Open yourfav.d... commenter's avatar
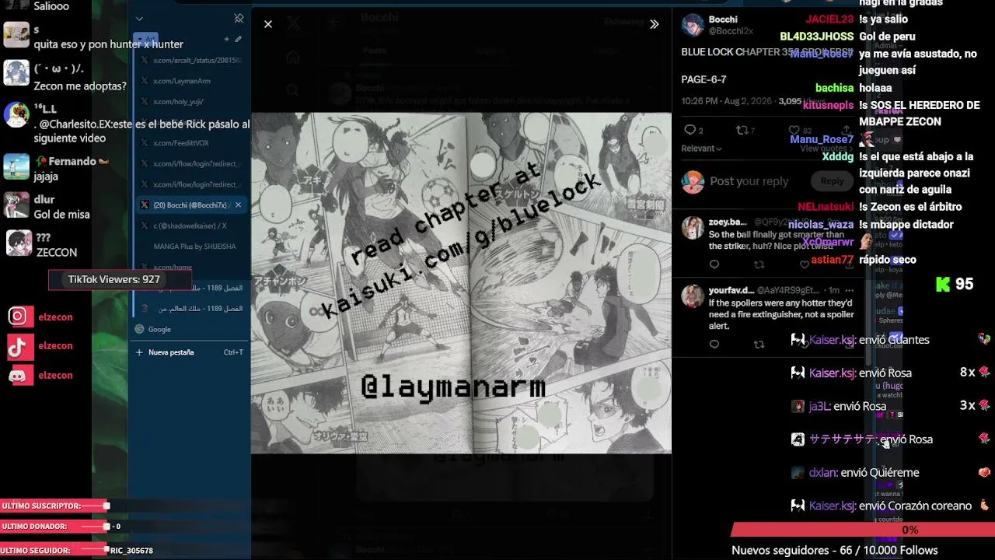This screenshot has width=995, height=560. (x=693, y=296)
